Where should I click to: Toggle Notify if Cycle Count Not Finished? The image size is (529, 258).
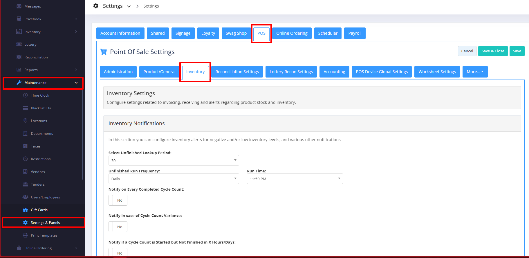[118, 253]
